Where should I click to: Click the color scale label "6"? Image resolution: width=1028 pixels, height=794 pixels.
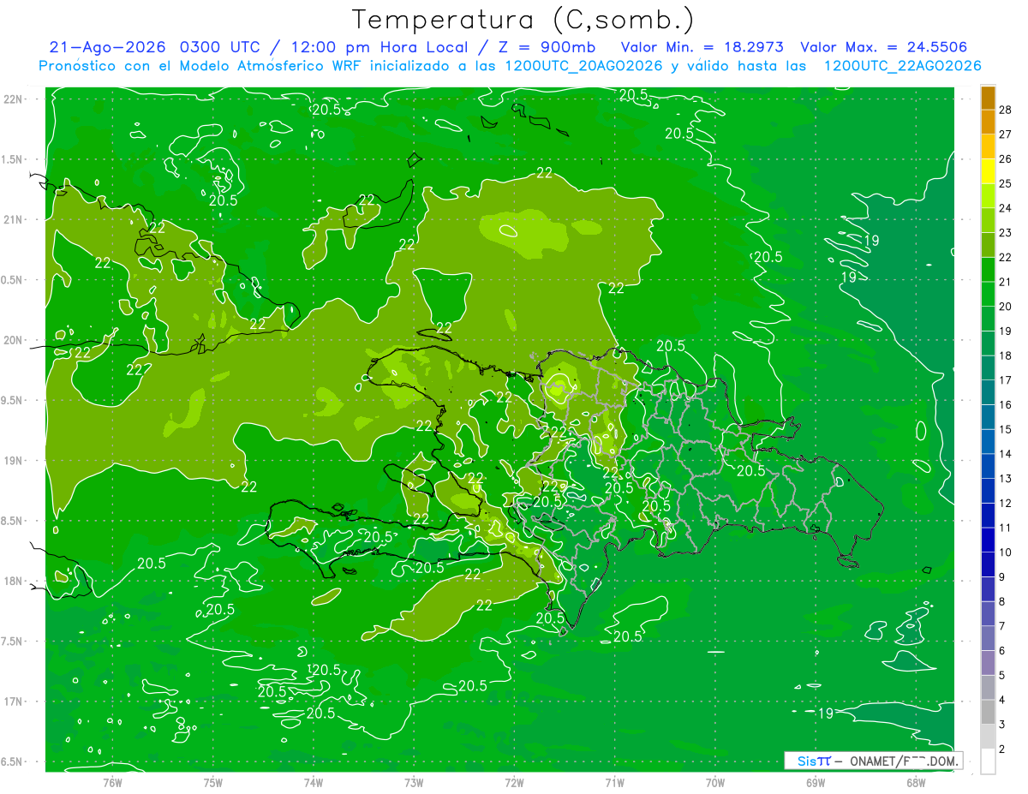coord(1001,651)
